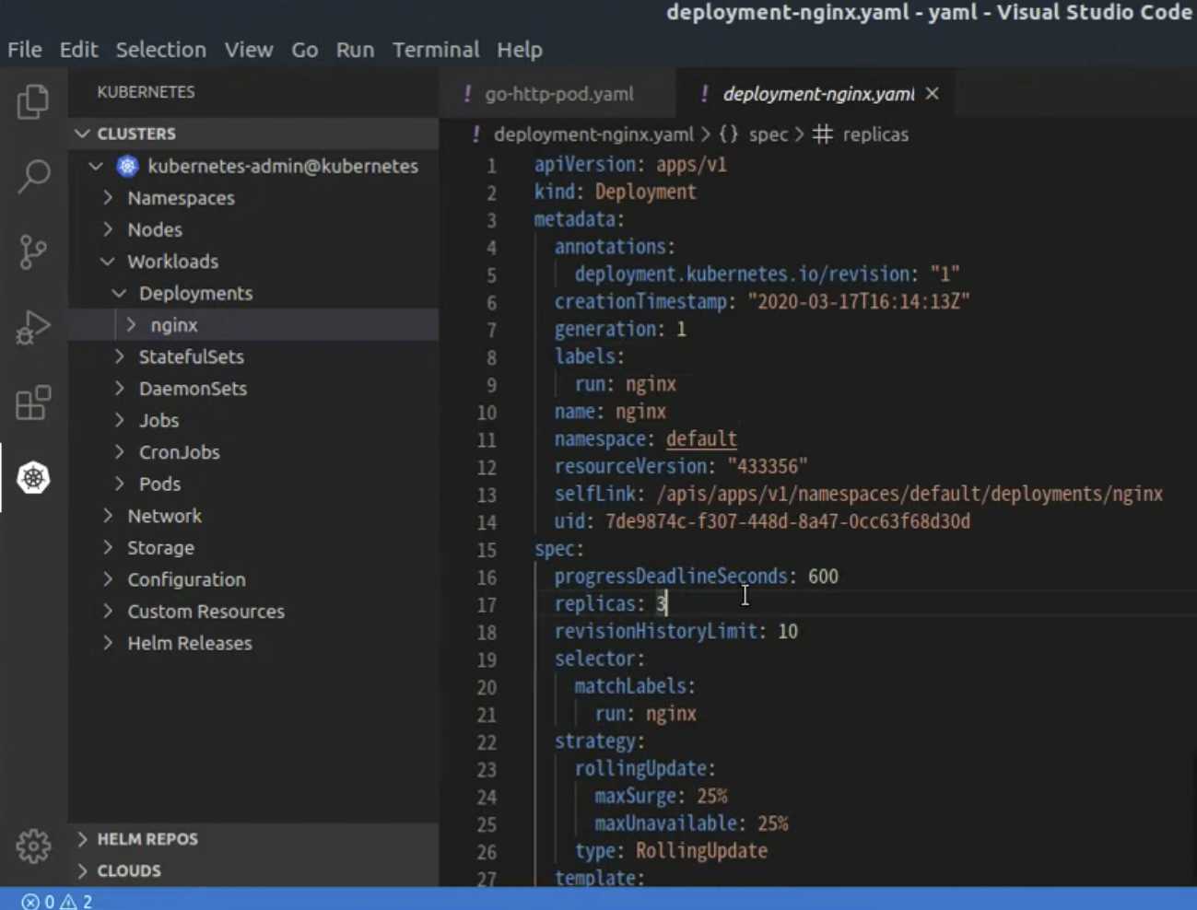This screenshot has width=1197, height=910.
Task: Open the Manage gear icon
Action: click(x=33, y=846)
